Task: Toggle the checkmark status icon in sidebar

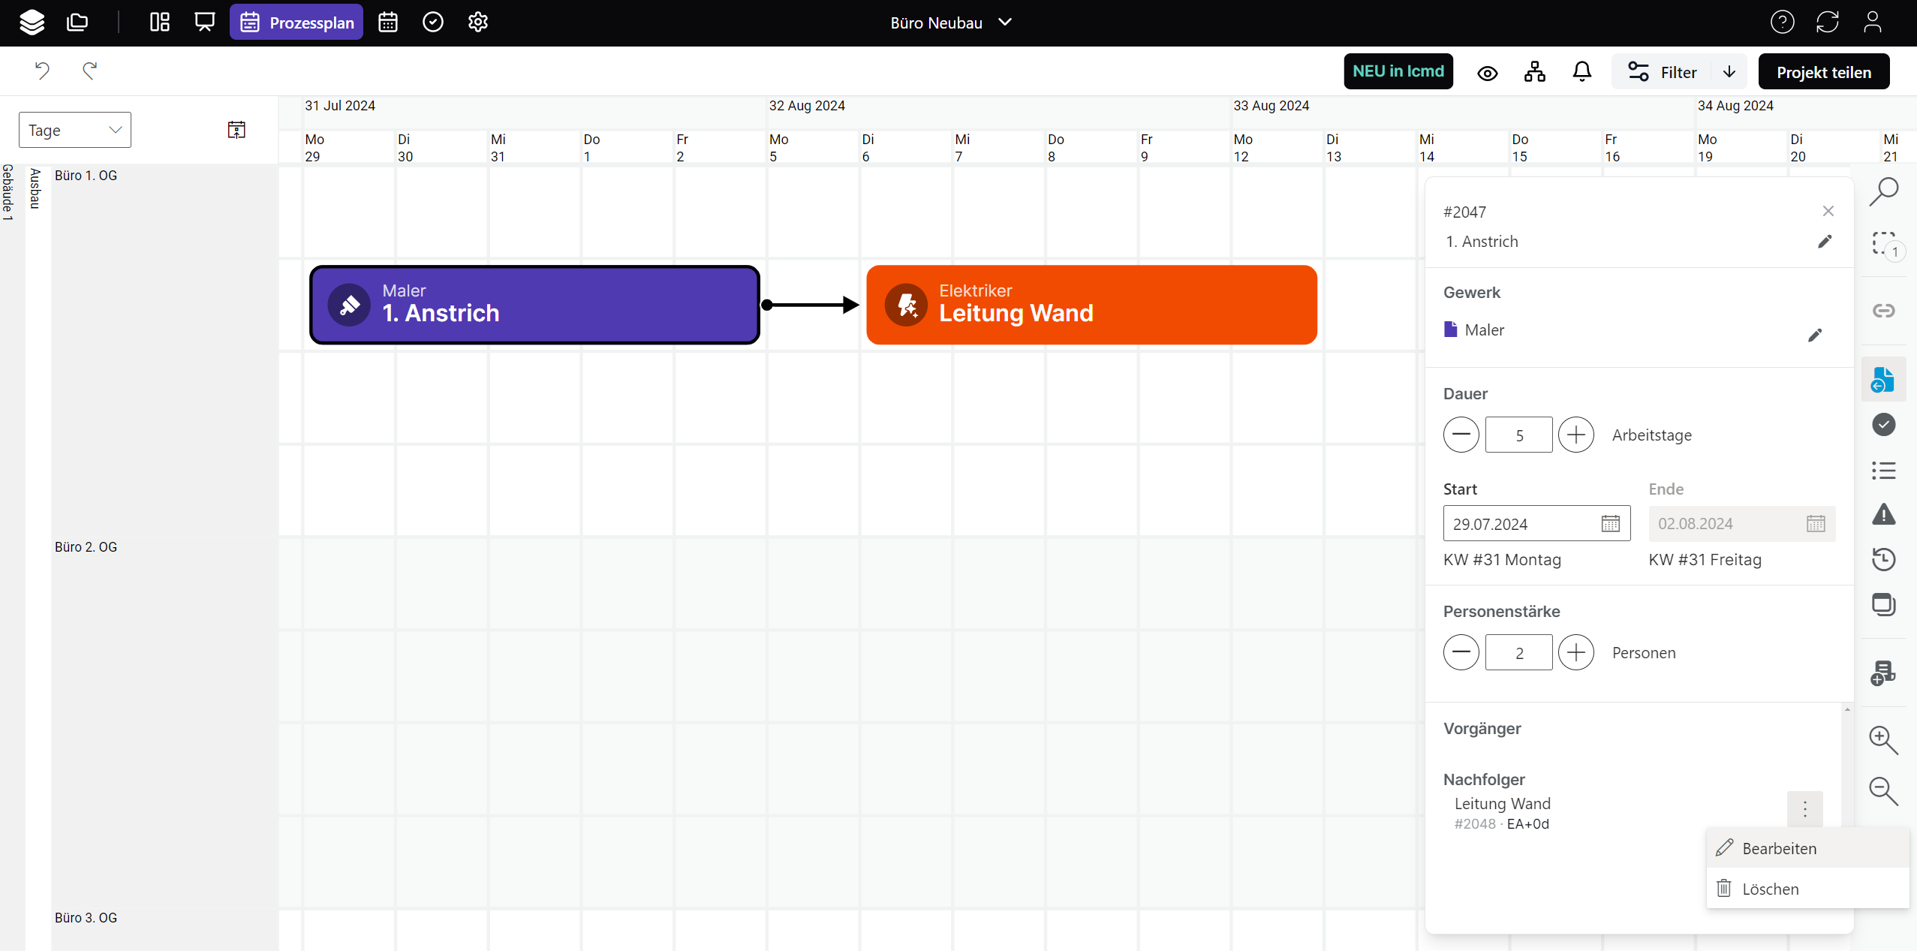Action: click(1883, 425)
